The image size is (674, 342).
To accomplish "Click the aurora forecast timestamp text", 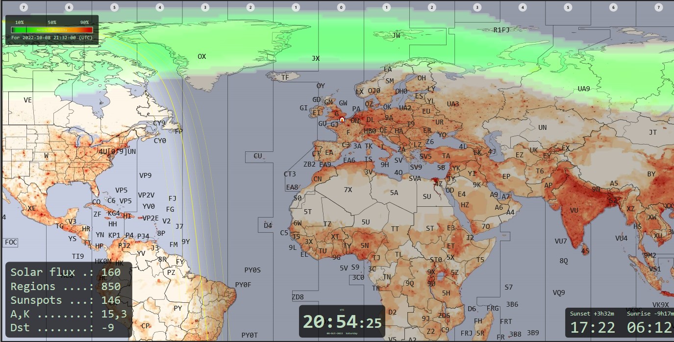I will 51,37.
